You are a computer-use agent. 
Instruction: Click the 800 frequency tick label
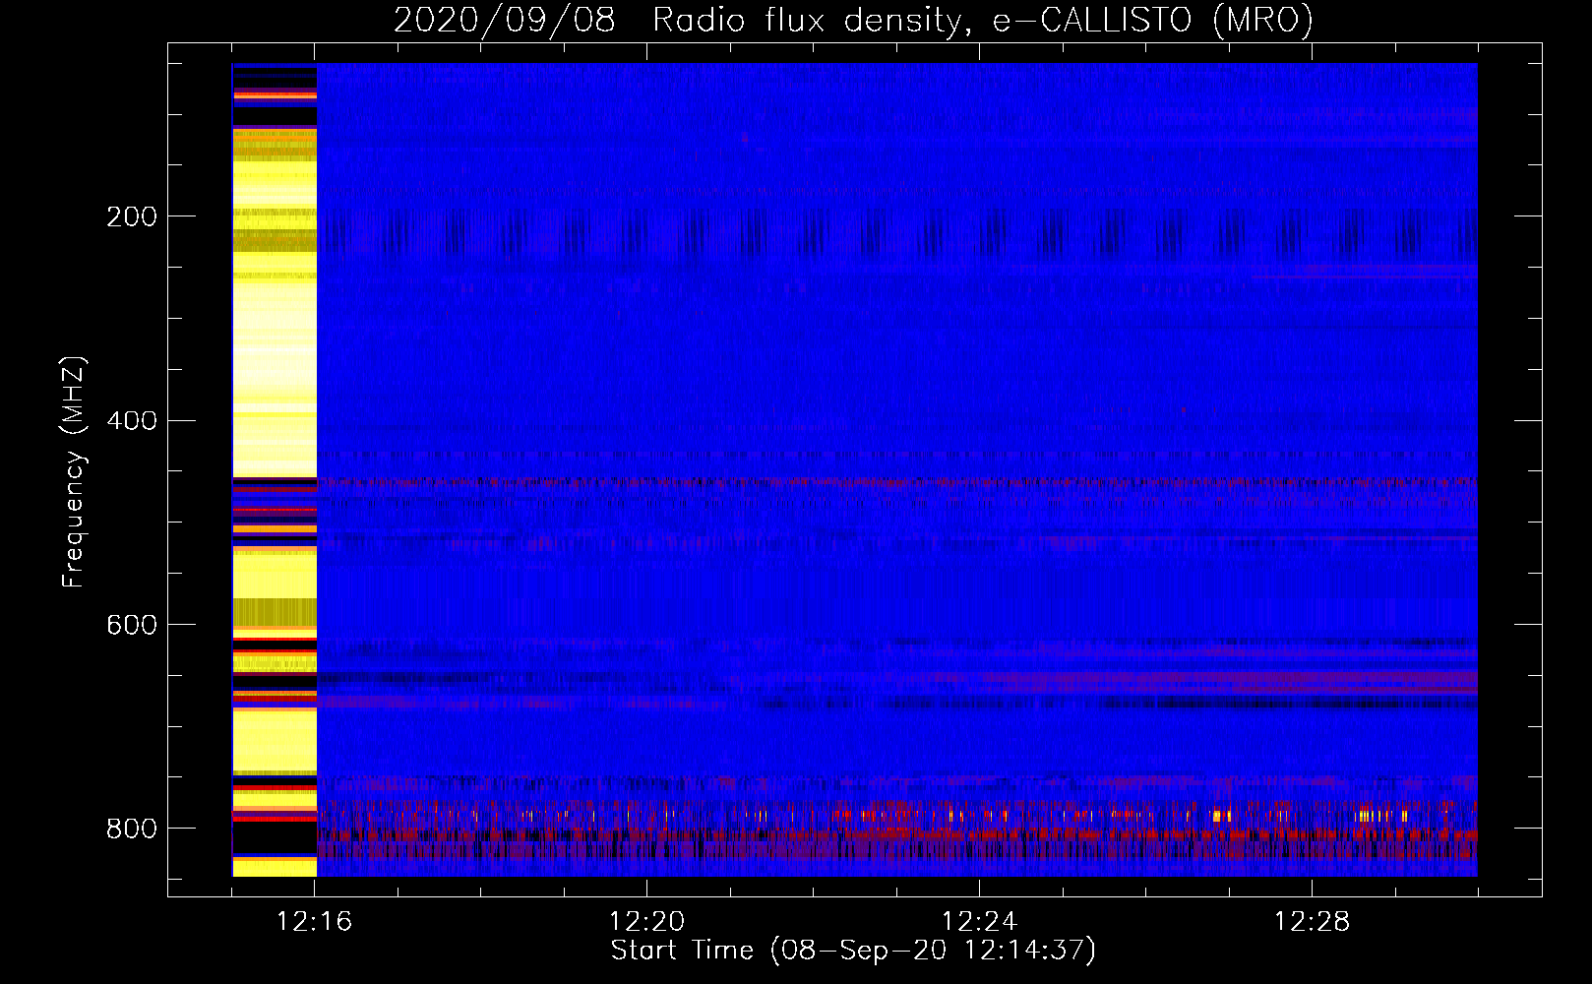pyautogui.click(x=132, y=829)
